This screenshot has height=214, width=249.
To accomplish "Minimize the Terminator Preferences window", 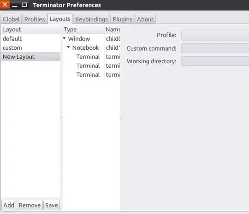I will click(15, 5).
